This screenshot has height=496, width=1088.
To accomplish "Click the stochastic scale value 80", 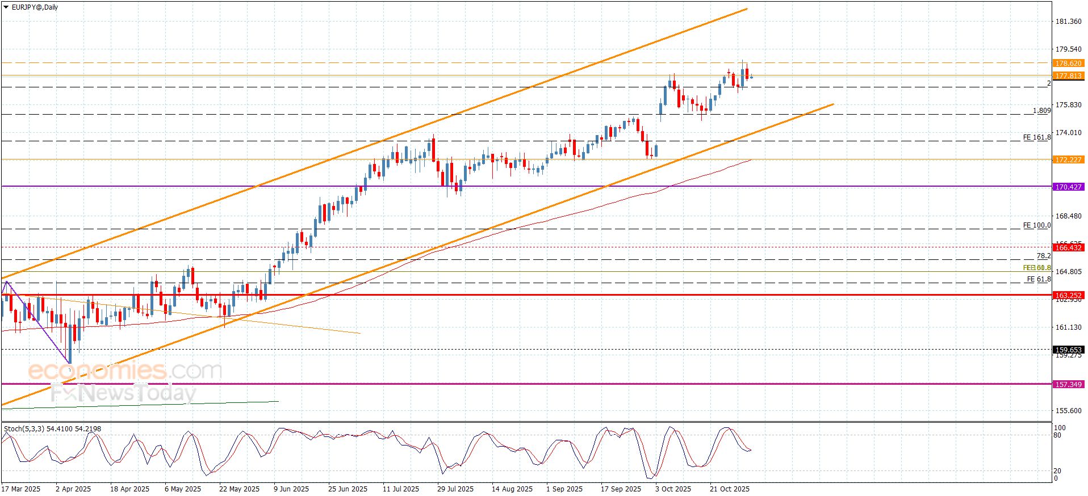I will point(1057,436).
